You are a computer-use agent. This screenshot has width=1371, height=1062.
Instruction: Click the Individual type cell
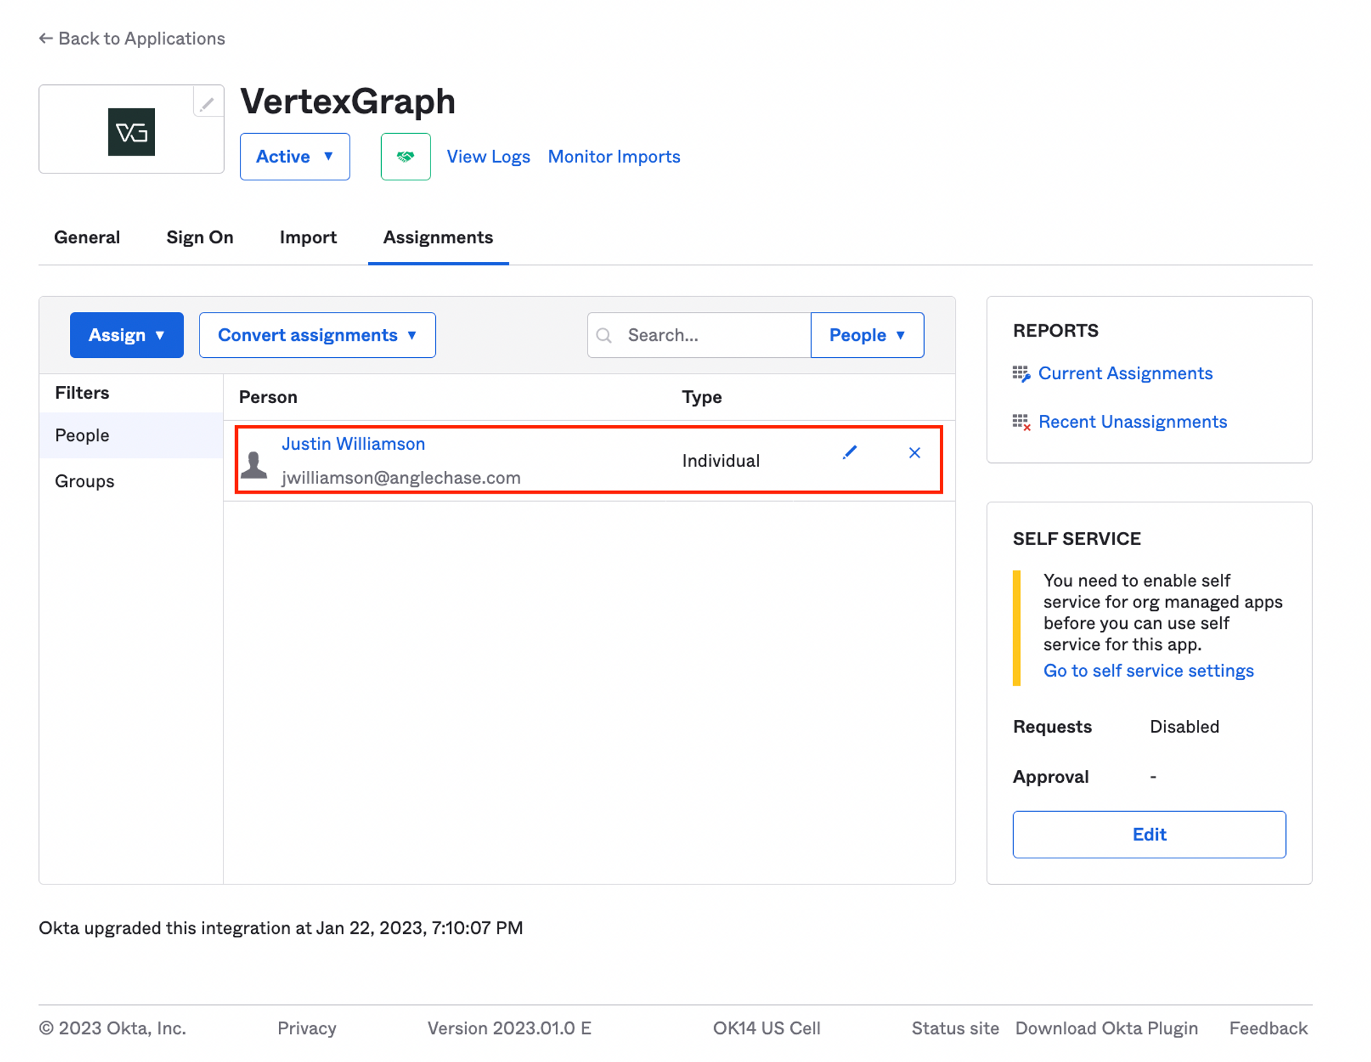point(720,461)
